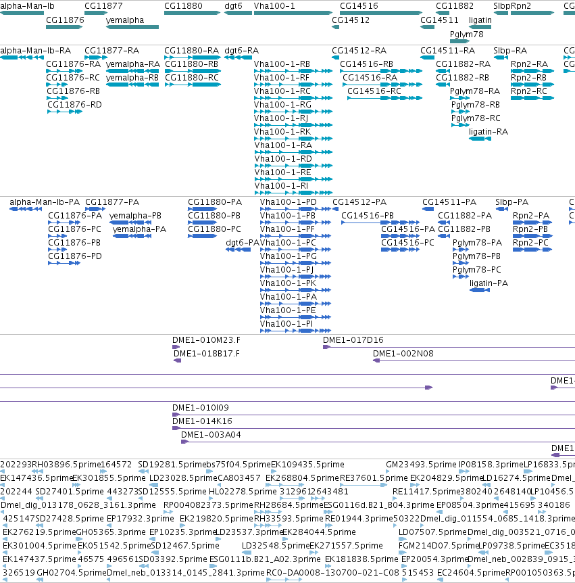
Task: Click the CG11876-PD protein label
Action: tap(75, 256)
